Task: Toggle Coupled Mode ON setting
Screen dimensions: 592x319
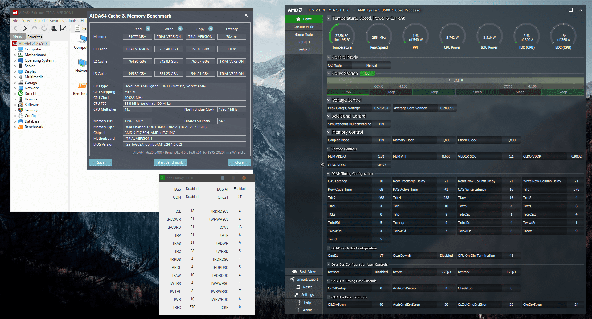Action: point(381,140)
